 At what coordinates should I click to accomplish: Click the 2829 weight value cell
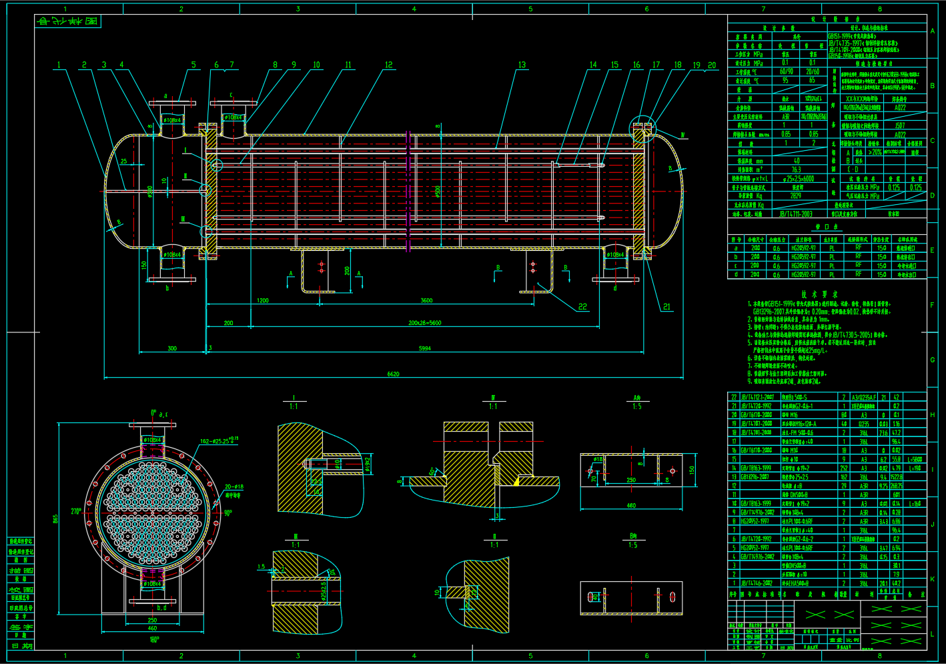[x=796, y=196]
